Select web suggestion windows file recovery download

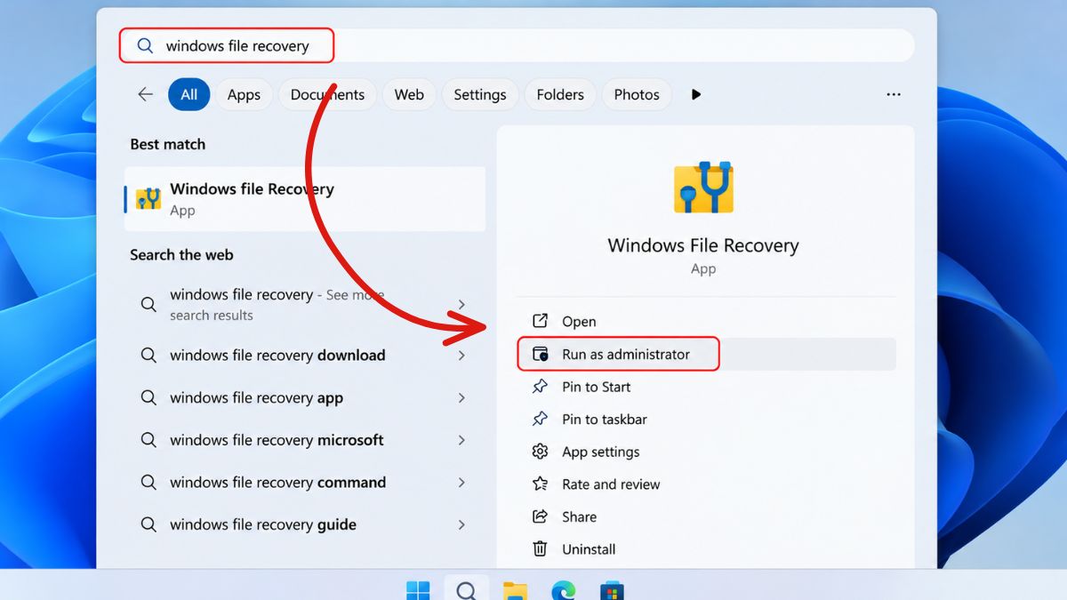point(305,355)
